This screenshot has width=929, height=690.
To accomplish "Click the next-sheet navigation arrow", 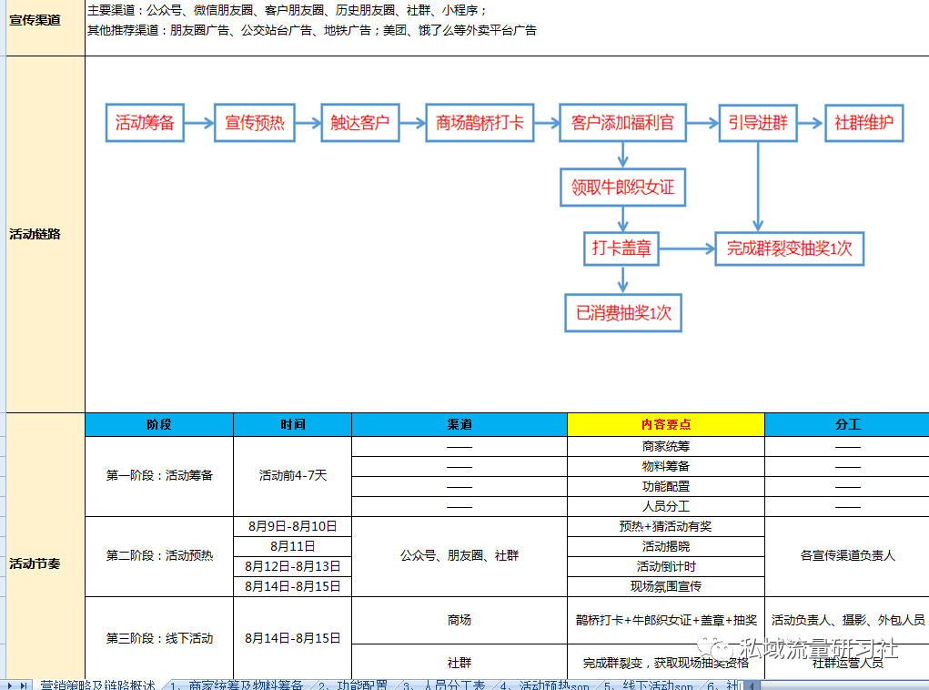I will click(10, 685).
